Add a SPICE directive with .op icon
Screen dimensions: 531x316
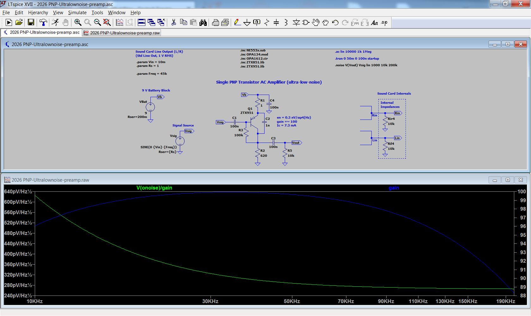point(384,22)
